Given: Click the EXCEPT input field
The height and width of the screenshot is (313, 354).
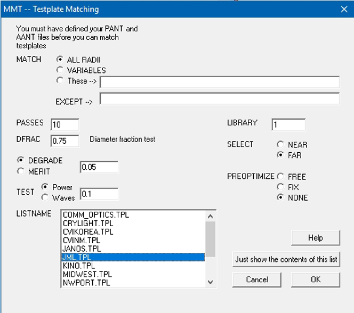Looking at the screenshot, I should point(220,98).
